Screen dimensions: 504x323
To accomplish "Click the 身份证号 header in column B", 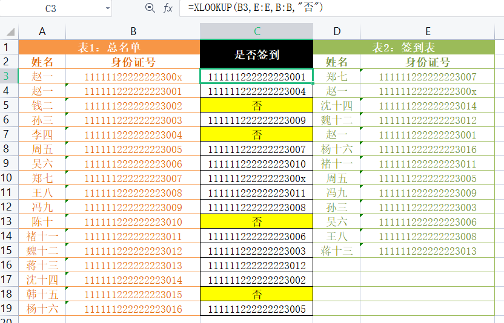I will tap(133, 62).
